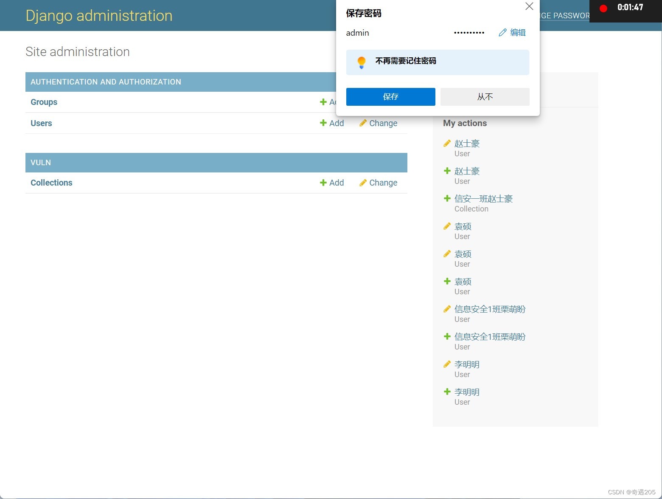Viewport: 662px width, 499px height.
Task: Open the first 袁硕 changed action entry
Action: 463,226
